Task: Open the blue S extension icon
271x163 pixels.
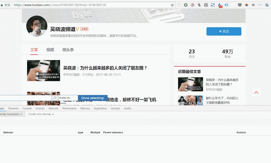Action: (213, 5)
